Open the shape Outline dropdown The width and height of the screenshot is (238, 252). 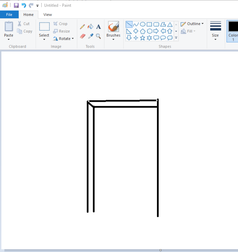pyautogui.click(x=192, y=24)
